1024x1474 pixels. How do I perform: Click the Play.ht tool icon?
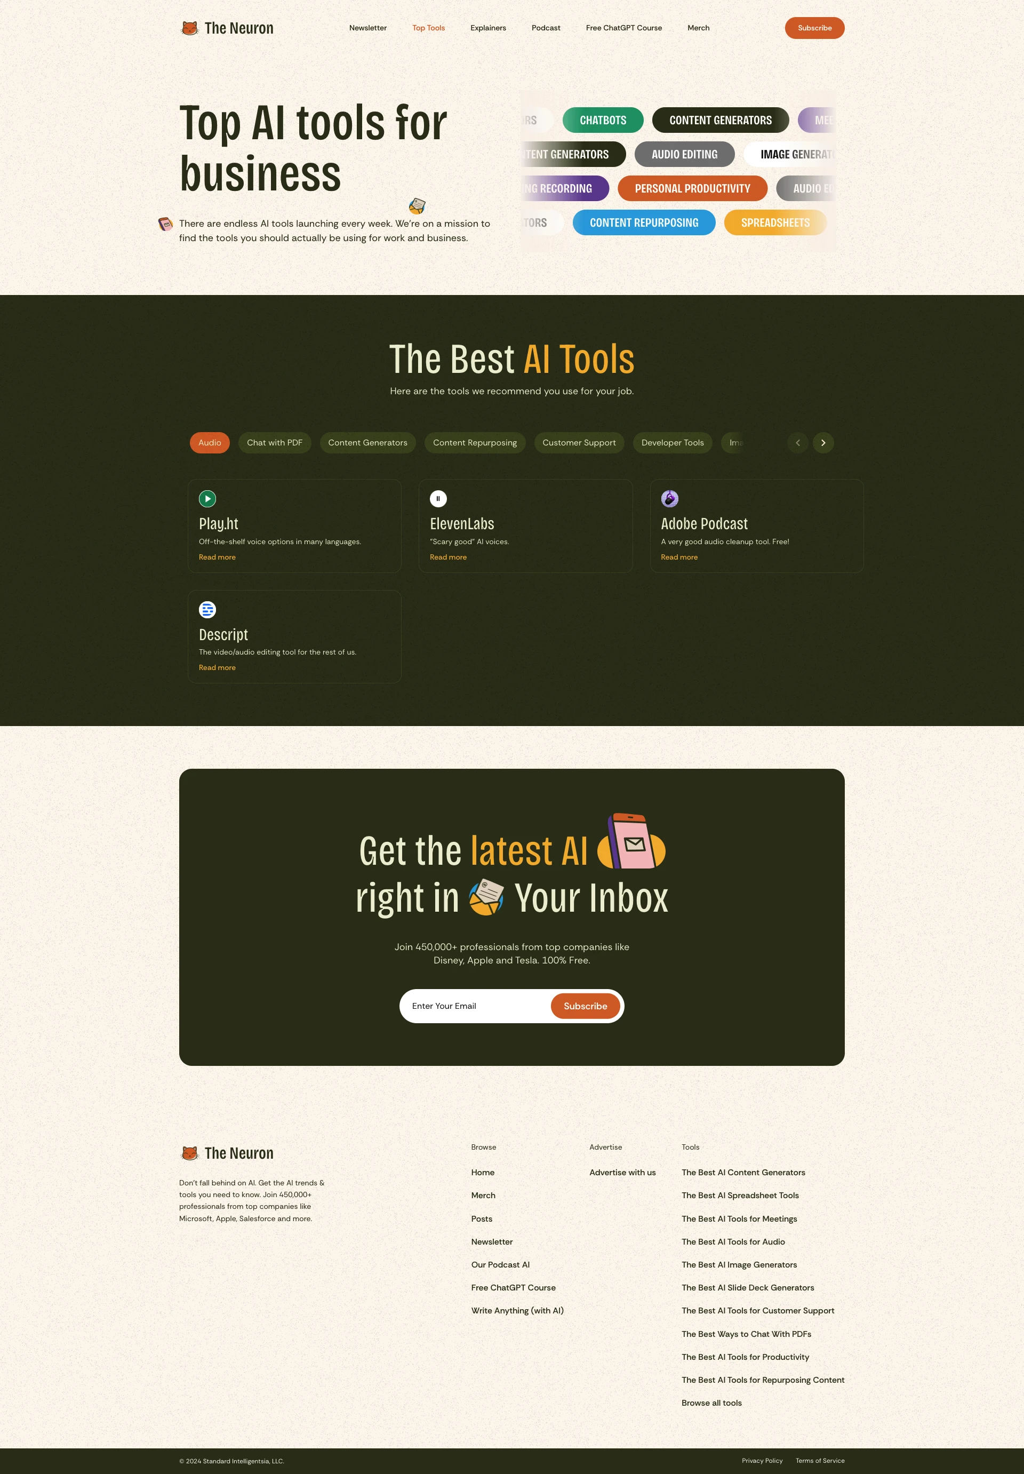pyautogui.click(x=207, y=498)
